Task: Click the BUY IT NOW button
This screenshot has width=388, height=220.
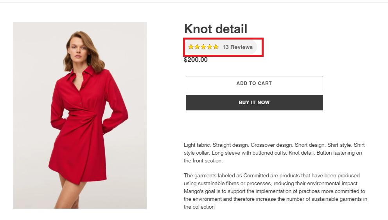Action: 254,103
